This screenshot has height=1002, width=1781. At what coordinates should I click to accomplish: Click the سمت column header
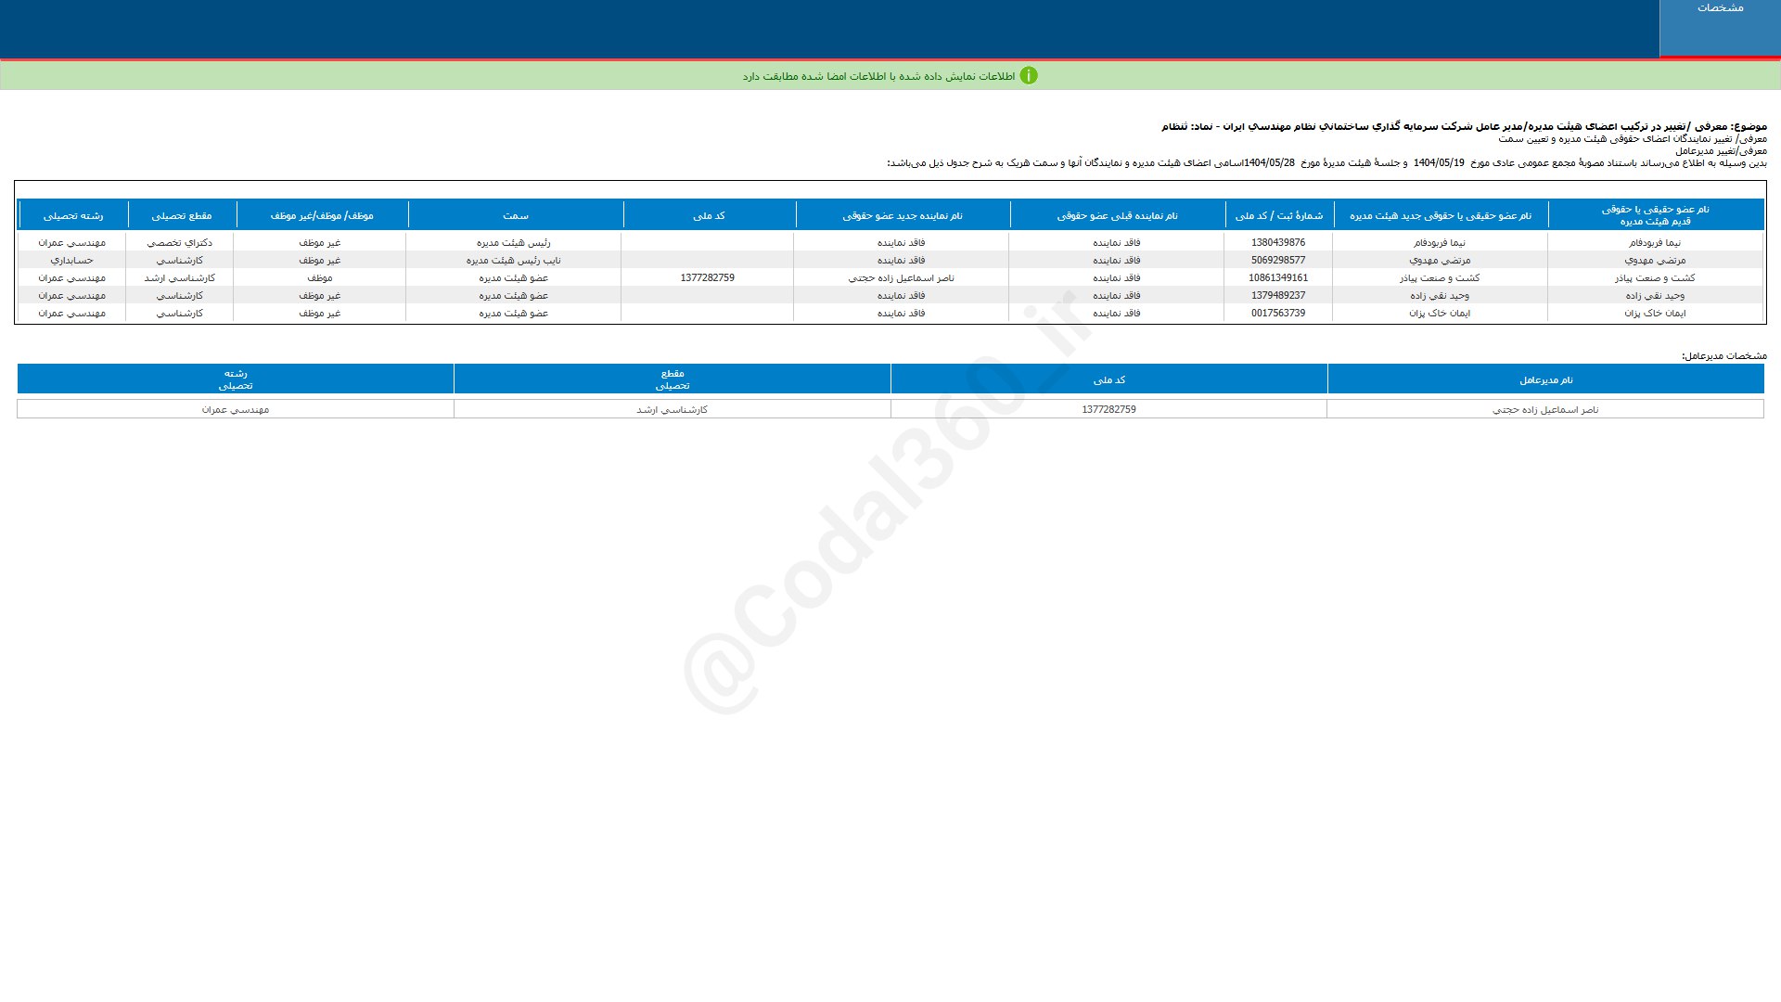pyautogui.click(x=516, y=215)
